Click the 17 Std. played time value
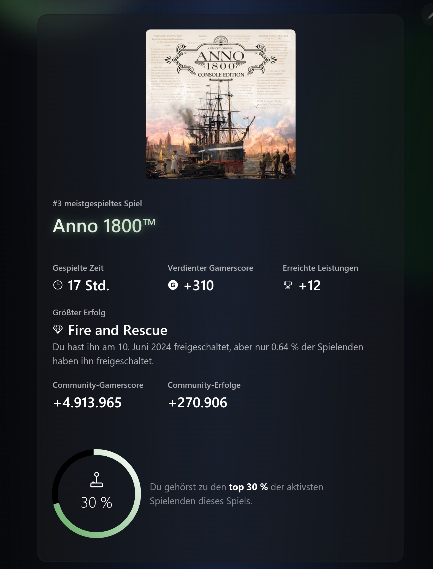The width and height of the screenshot is (433, 569). coord(88,285)
